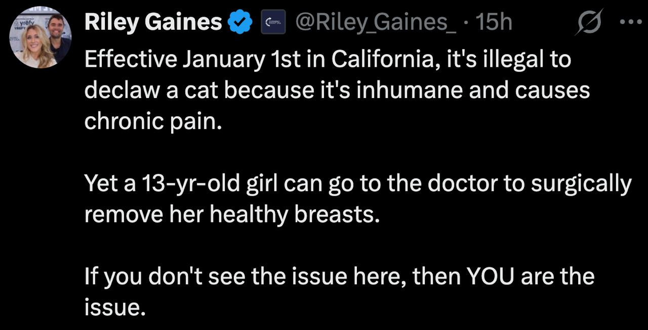The width and height of the screenshot is (648, 330).
Task: Click the phrase 'chronic pain.'
Action: coord(153,123)
